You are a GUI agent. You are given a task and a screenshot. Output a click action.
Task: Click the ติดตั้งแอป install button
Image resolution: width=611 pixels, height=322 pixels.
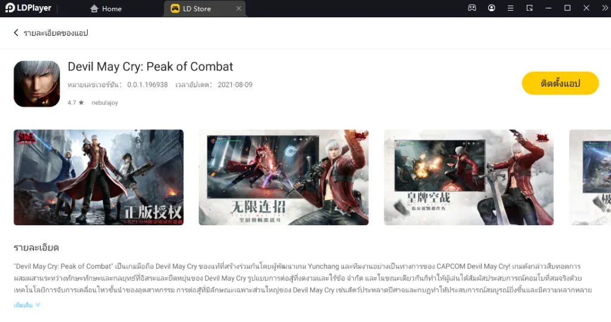point(560,83)
